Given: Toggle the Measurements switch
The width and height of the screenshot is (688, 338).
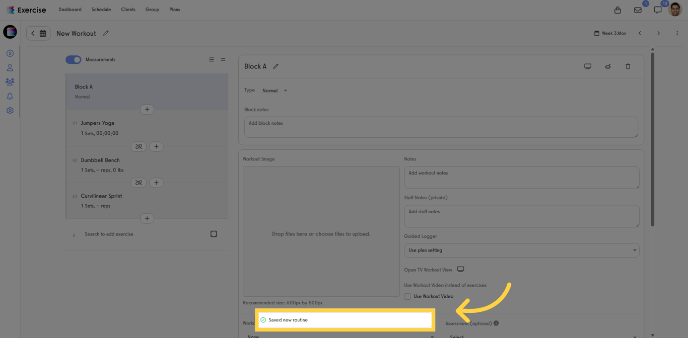Looking at the screenshot, I should pyautogui.click(x=74, y=59).
